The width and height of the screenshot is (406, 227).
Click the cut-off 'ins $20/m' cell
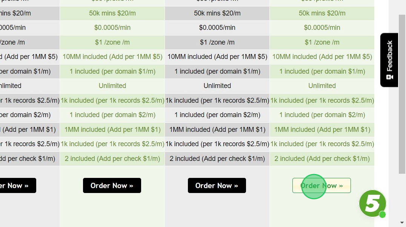[x=15, y=13]
